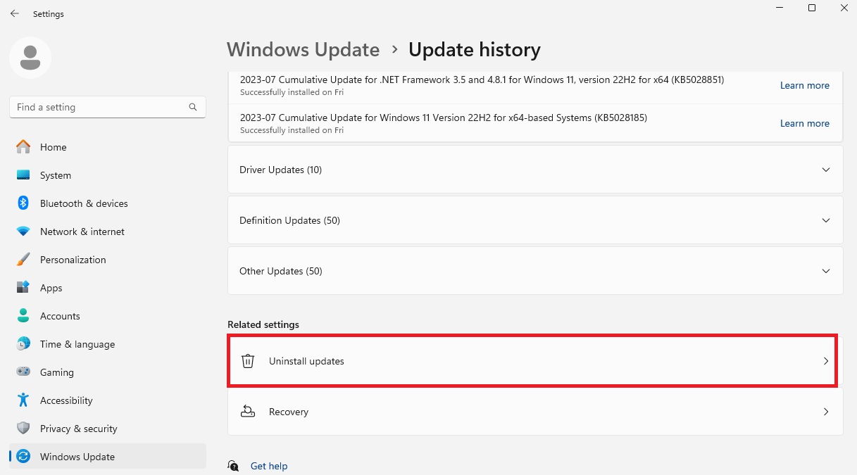Select Windows Update label in sidebar
This screenshot has width=857, height=475.
pos(77,457)
